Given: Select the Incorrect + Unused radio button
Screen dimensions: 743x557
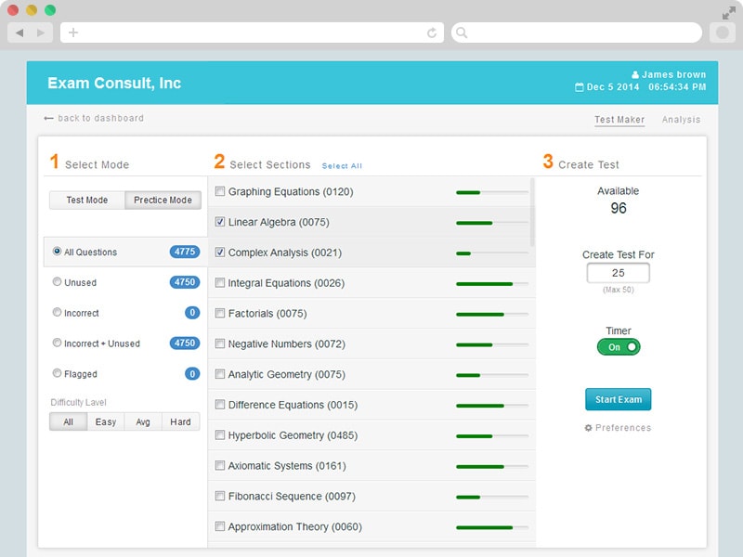Looking at the screenshot, I should point(57,343).
